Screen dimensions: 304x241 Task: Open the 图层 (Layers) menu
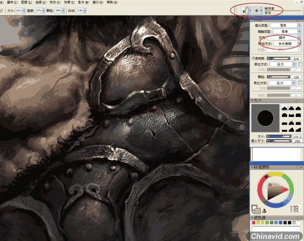click(x=26, y=2)
